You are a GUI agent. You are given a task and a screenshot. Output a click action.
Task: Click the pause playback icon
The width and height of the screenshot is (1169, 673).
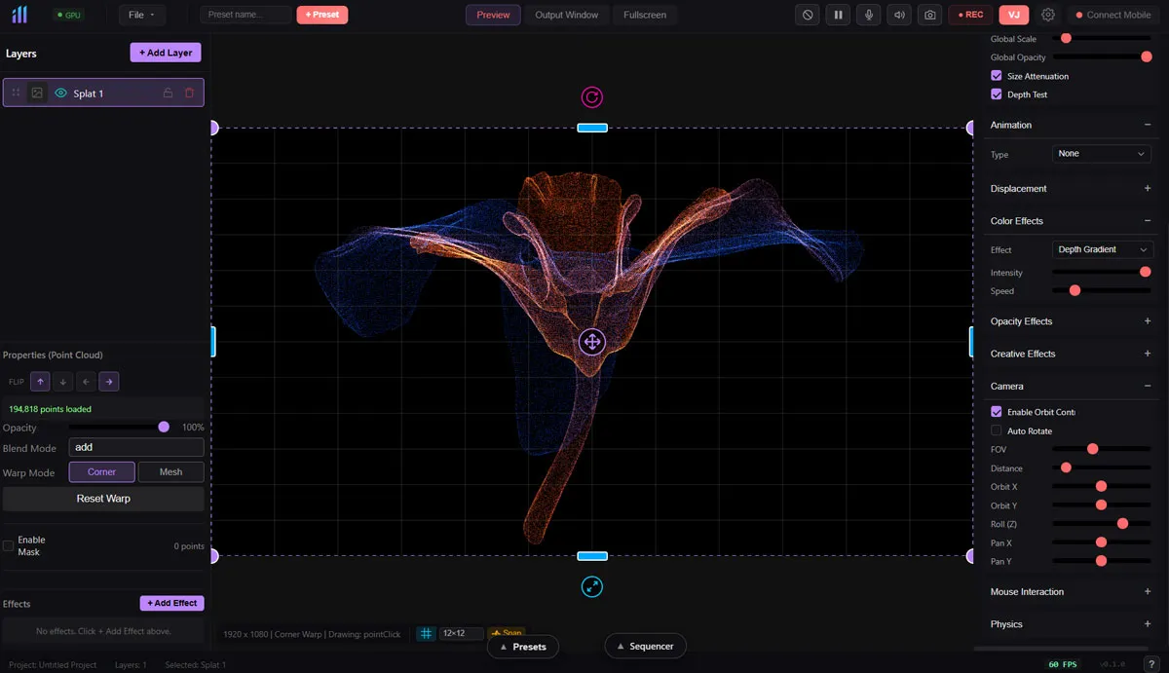[837, 15]
